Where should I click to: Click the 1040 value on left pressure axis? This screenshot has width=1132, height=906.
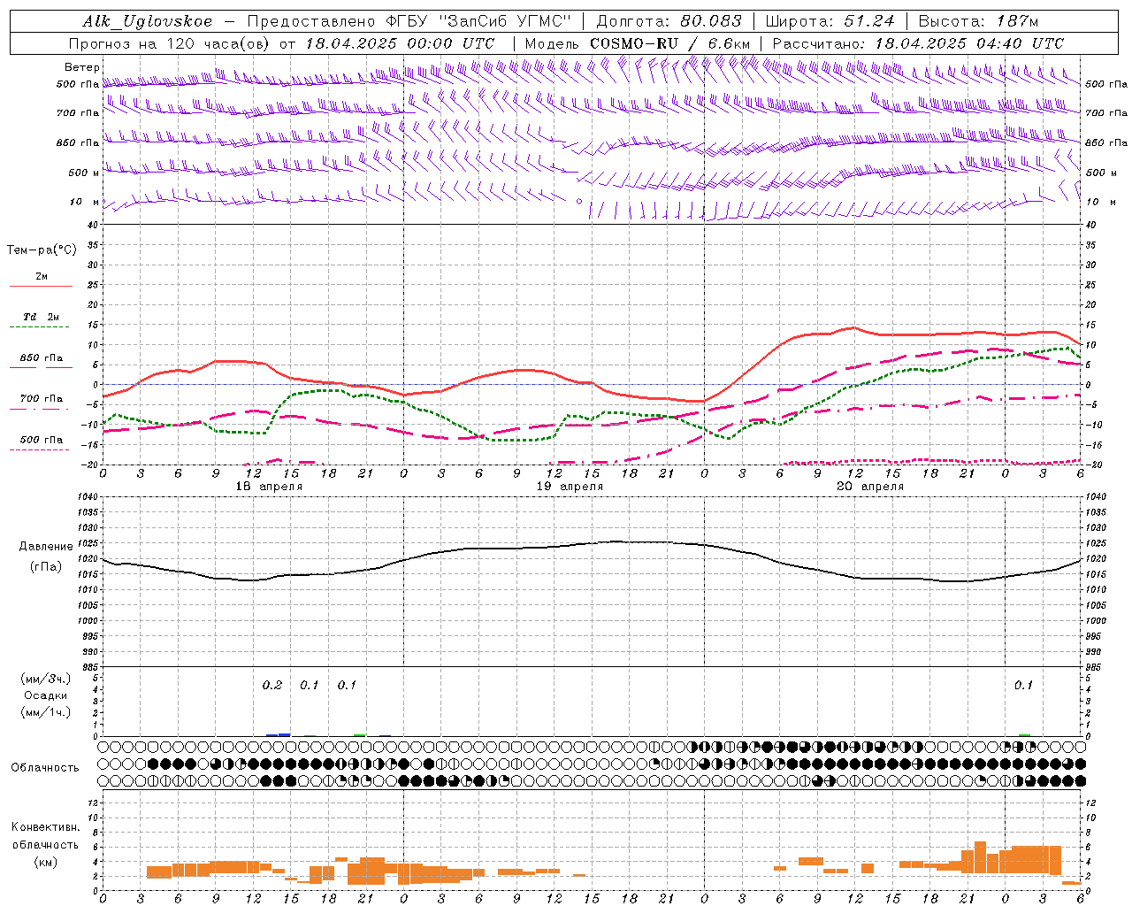click(88, 497)
